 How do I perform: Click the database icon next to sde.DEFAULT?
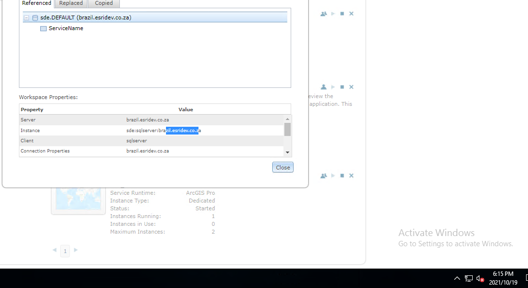point(34,17)
